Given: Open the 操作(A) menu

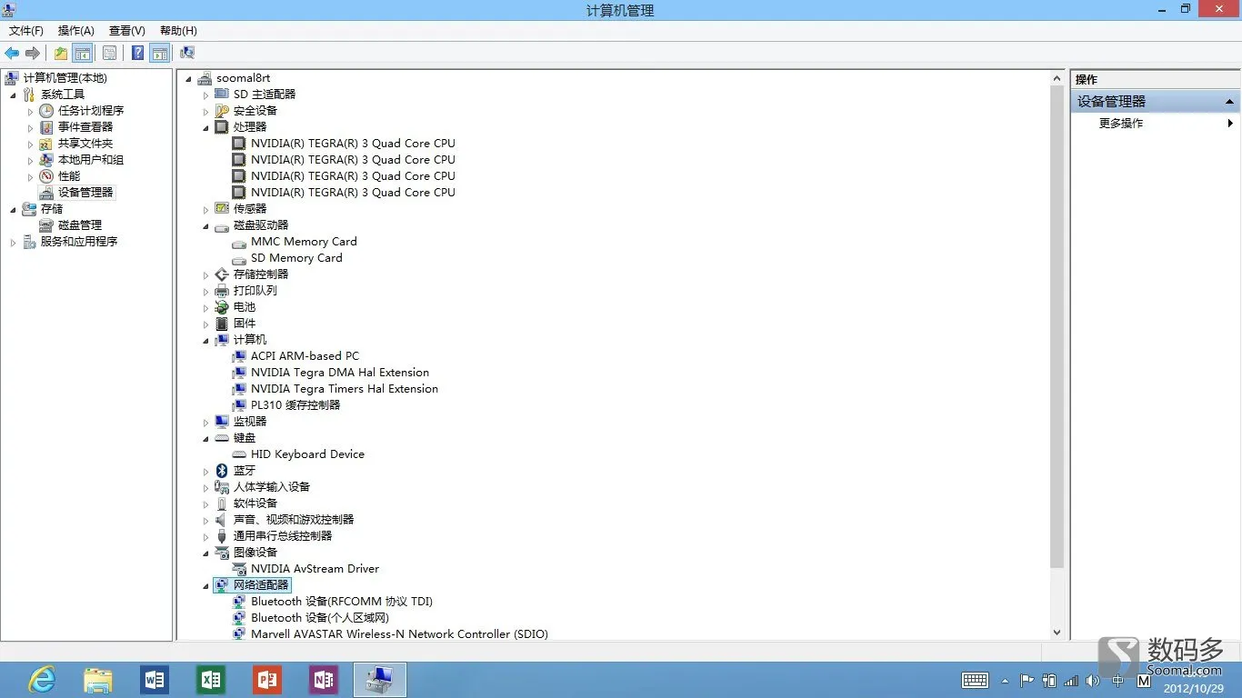Looking at the screenshot, I should [76, 31].
